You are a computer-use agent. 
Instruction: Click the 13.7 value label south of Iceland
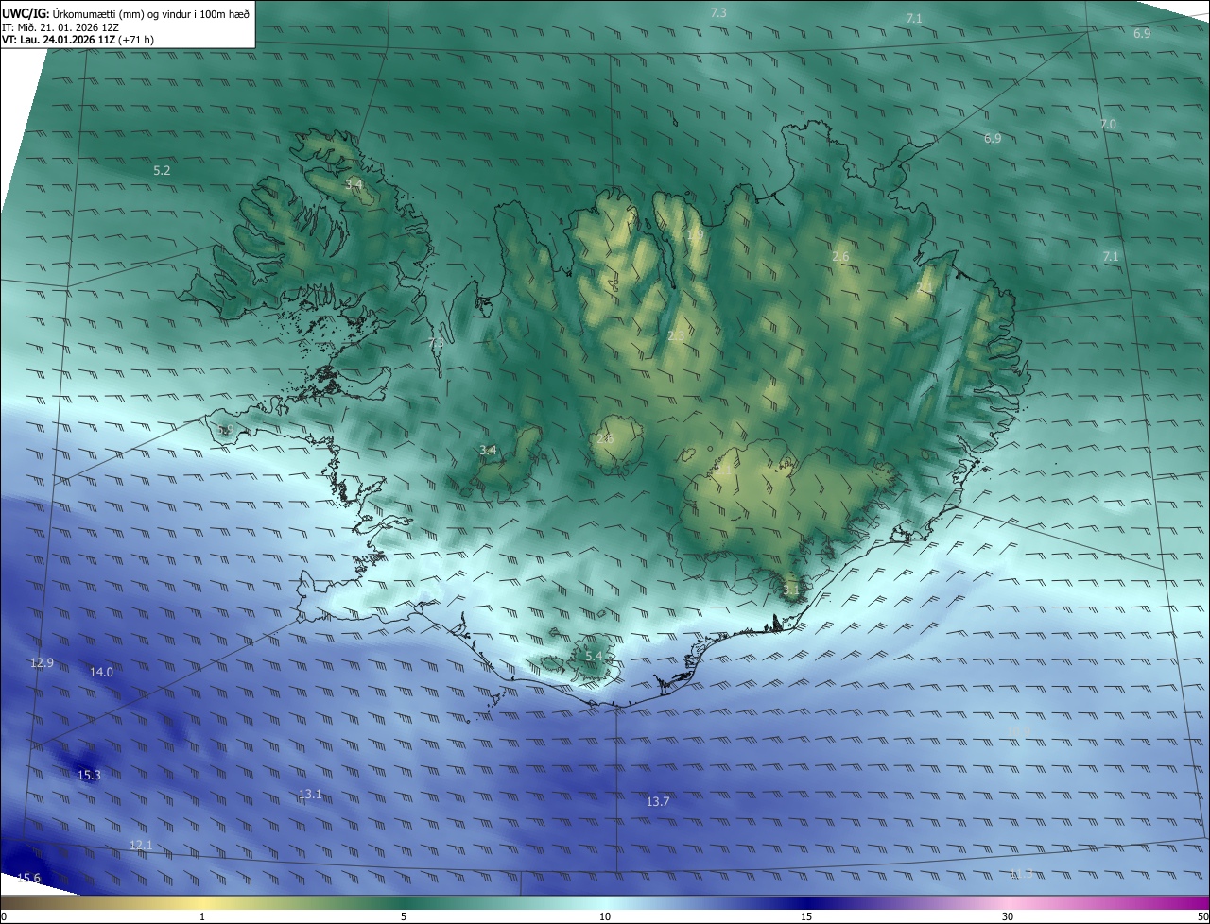click(658, 802)
